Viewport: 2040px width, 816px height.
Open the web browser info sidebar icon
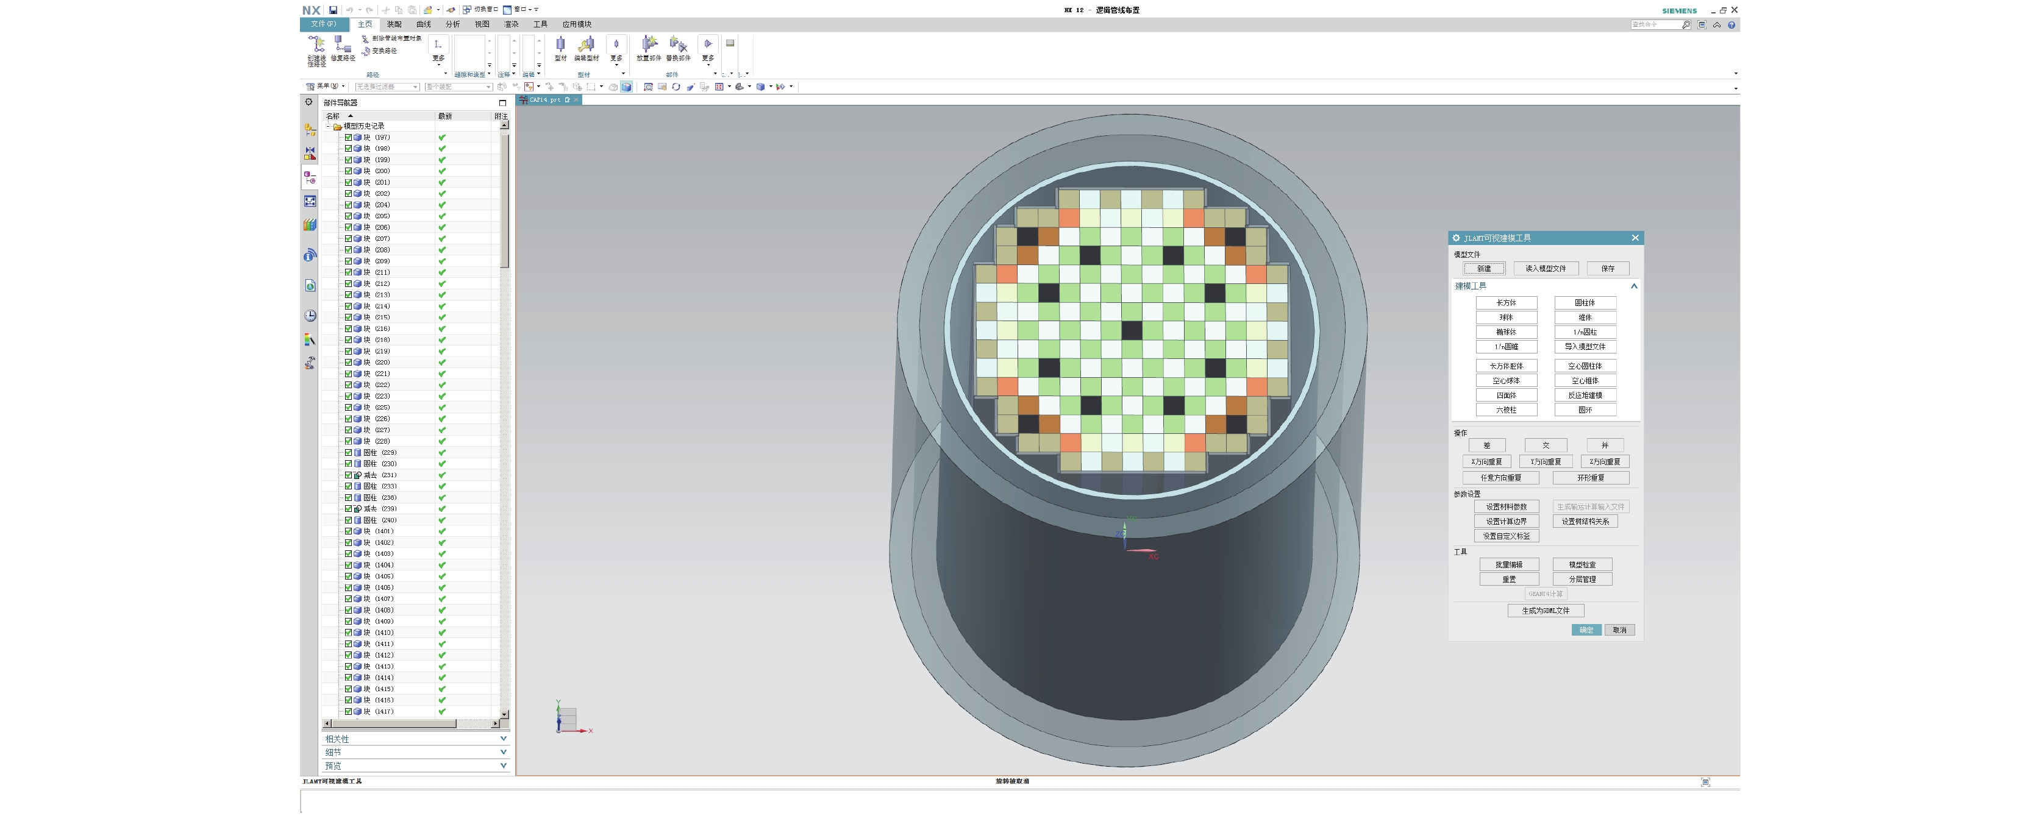[x=310, y=255]
